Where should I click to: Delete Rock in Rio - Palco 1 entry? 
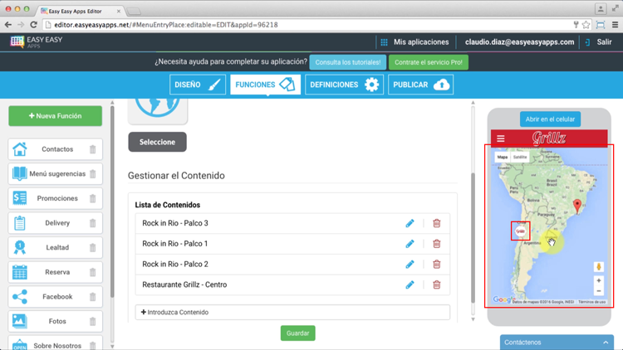click(x=436, y=244)
